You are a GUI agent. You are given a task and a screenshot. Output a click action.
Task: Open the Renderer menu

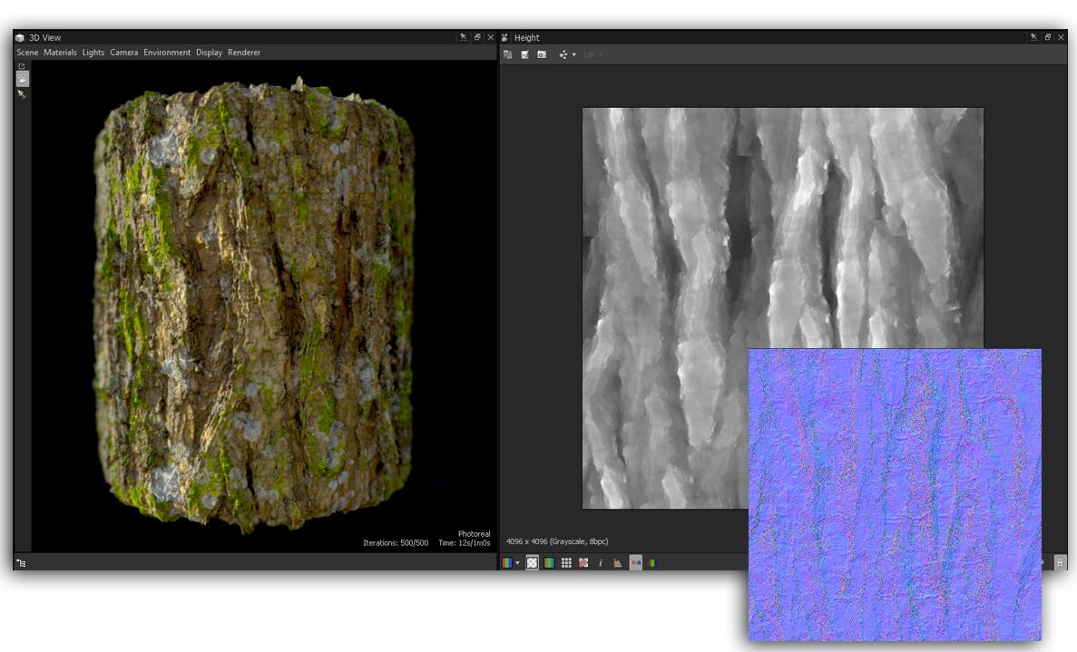(x=244, y=53)
